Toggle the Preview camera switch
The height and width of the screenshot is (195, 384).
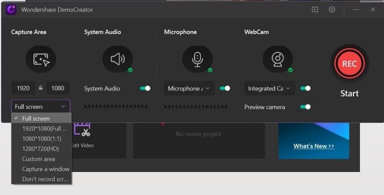(x=305, y=107)
